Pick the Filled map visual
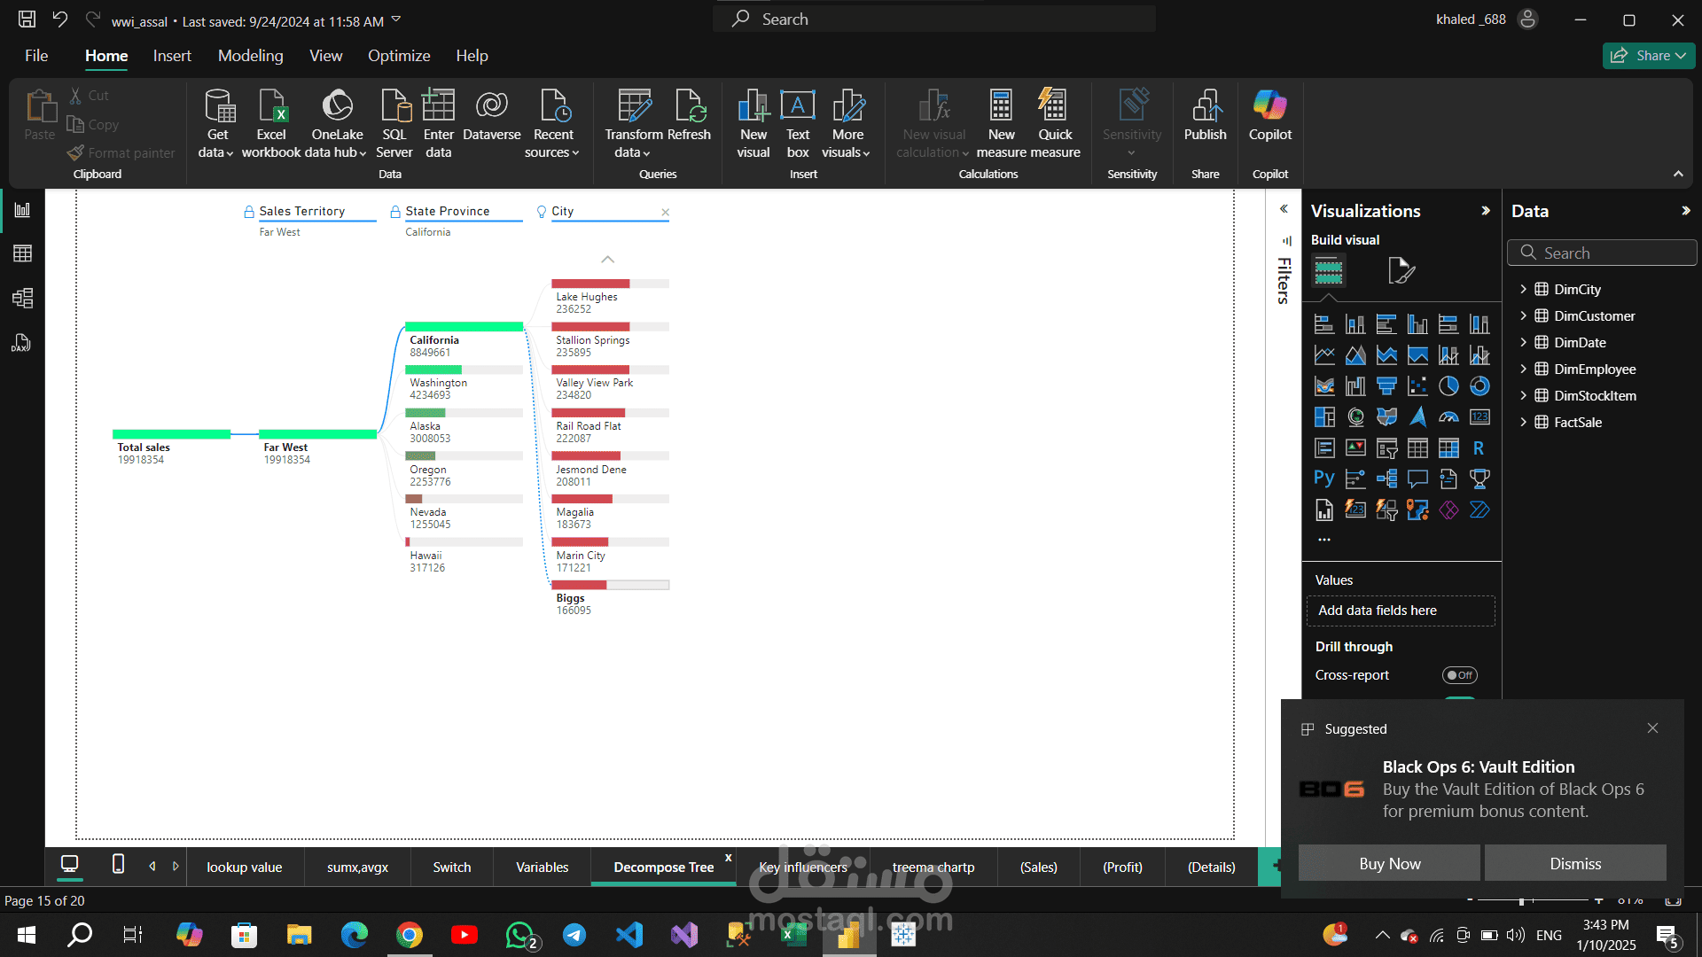Viewport: 1702px width, 957px height. point(1386,417)
